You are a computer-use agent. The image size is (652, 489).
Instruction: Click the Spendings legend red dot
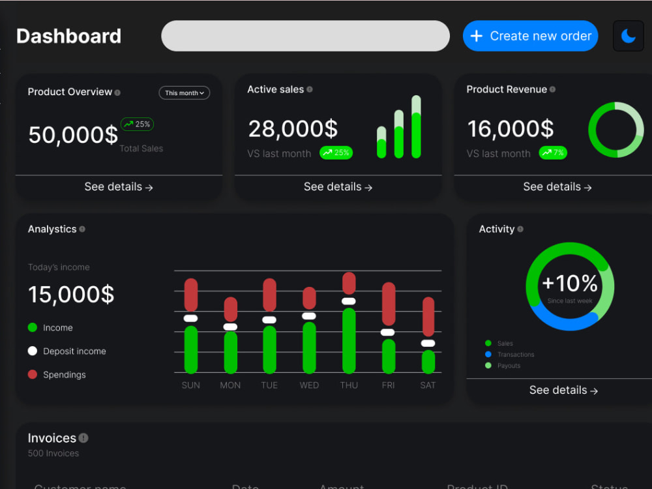[33, 374]
